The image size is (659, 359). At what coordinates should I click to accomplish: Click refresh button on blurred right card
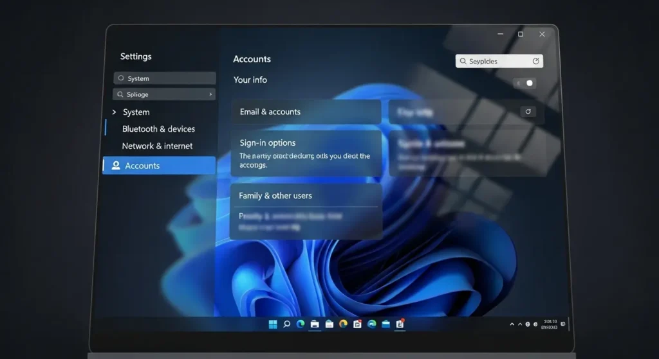528,112
